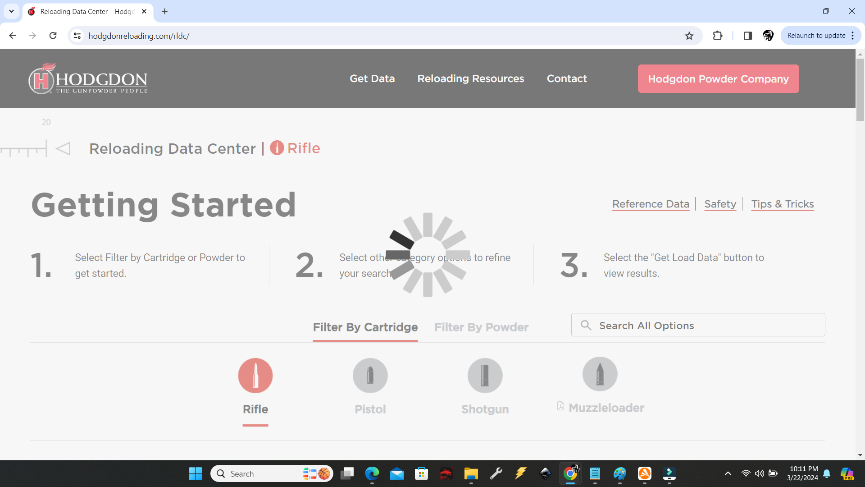Switch to Filter By Cartridge tab

pyautogui.click(x=365, y=327)
